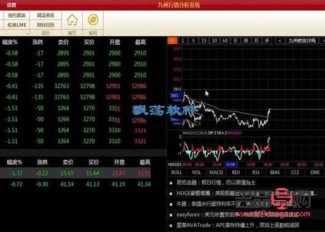Open the 易拓金融 news headline

[216, 183]
